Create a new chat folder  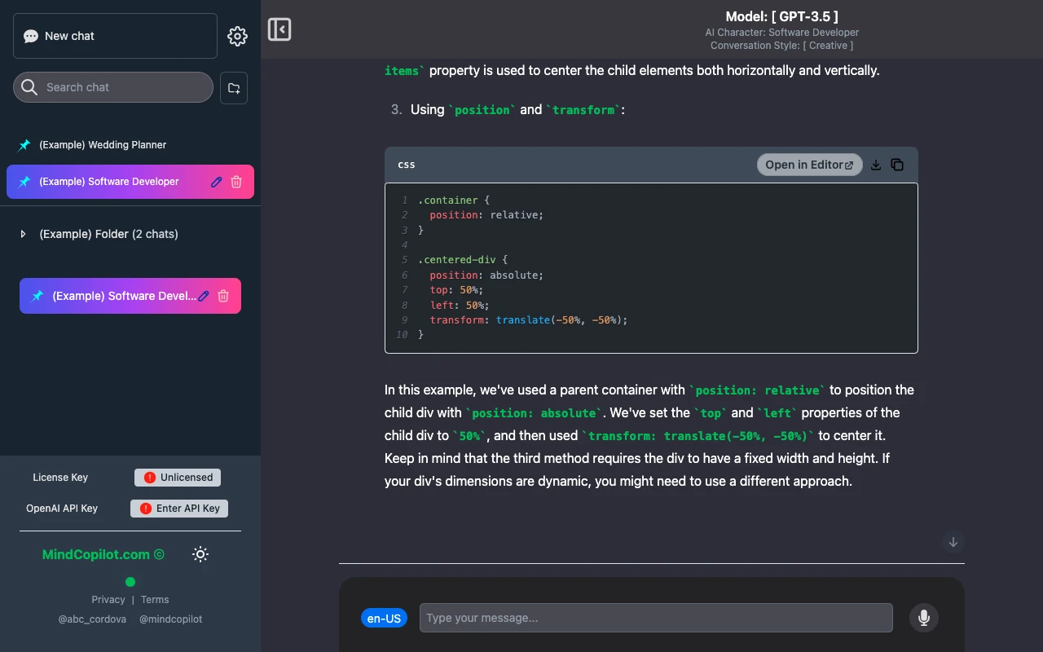tap(234, 87)
